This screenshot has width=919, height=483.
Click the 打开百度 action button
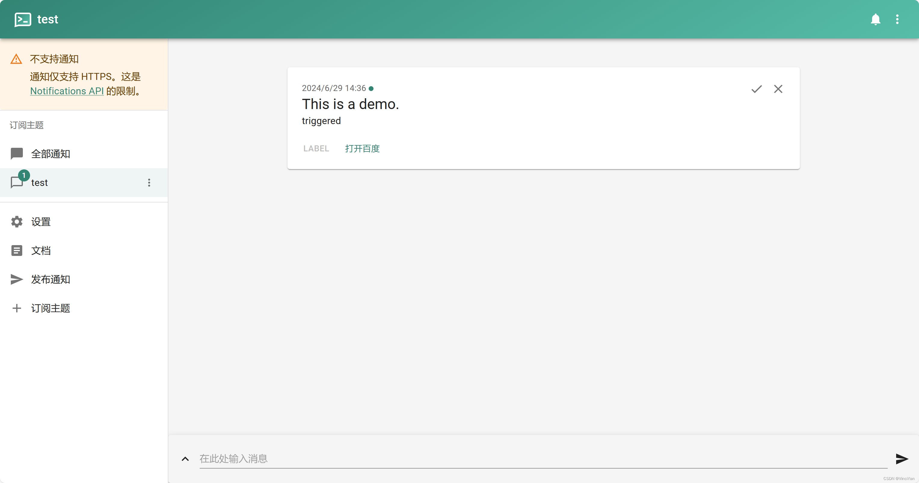click(x=362, y=149)
